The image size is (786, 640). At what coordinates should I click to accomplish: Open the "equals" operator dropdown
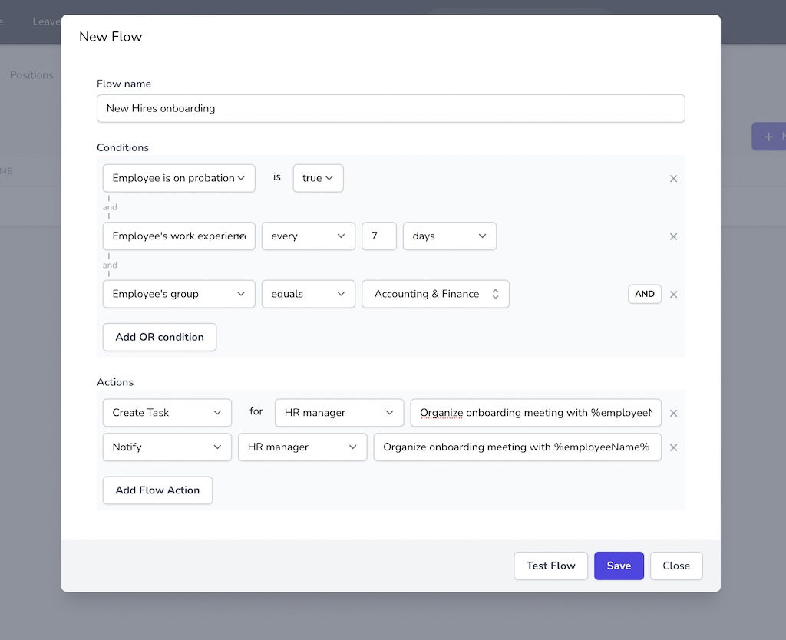pyautogui.click(x=308, y=294)
